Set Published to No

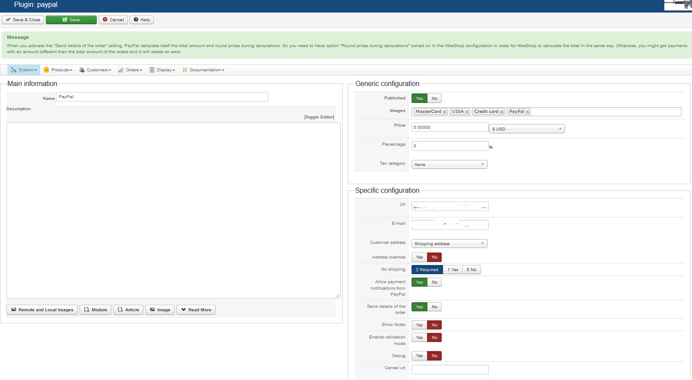(434, 99)
